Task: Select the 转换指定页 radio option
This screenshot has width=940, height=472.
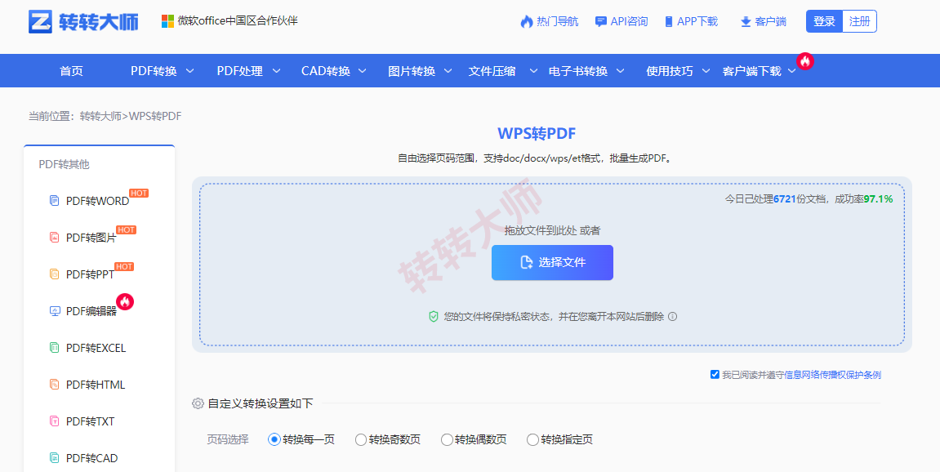Action: pos(532,439)
